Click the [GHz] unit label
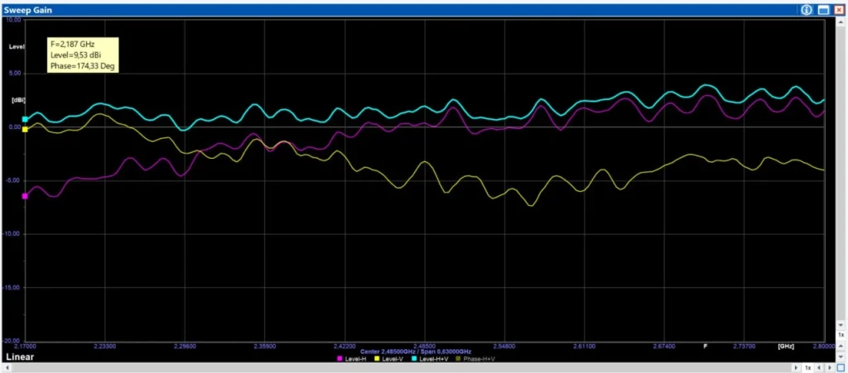Image resolution: width=848 pixels, height=373 pixels. tap(786, 346)
